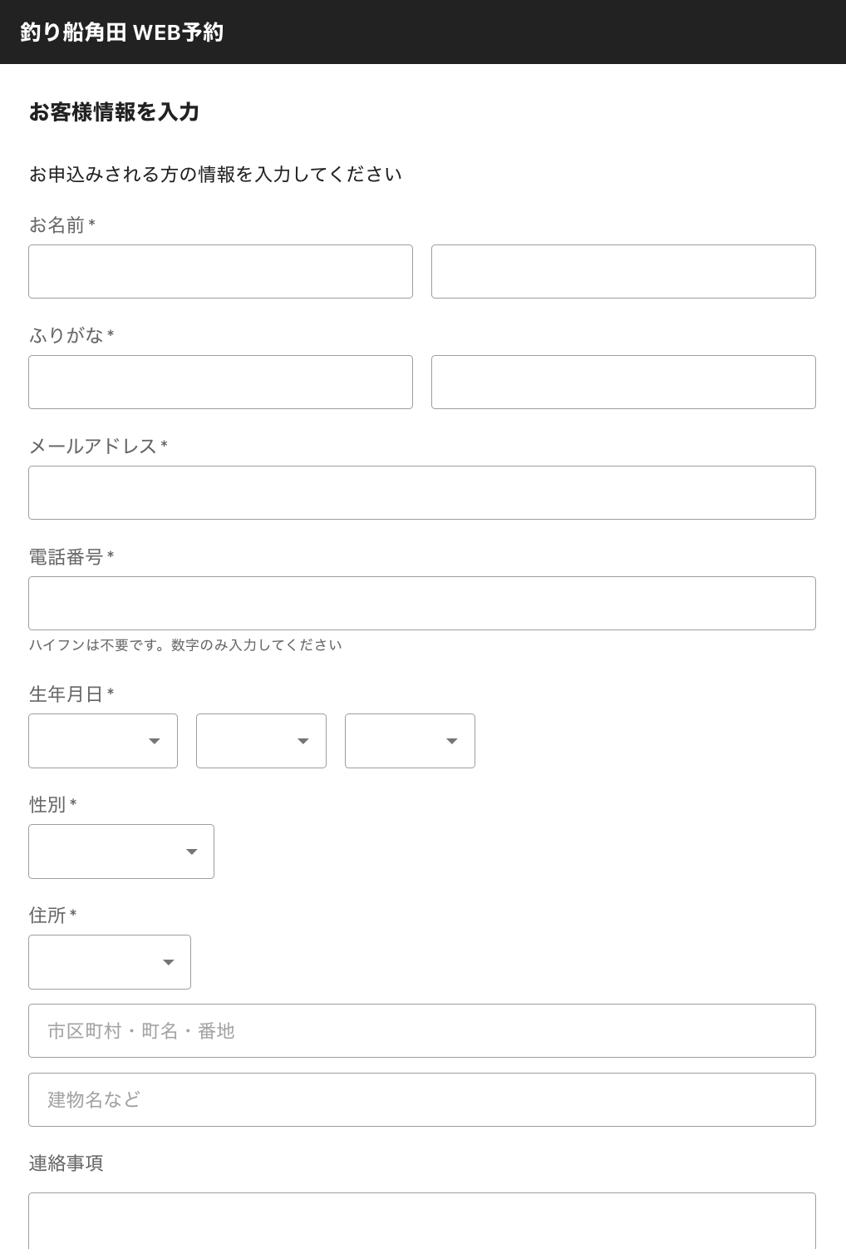Click the メールアドレス field label
846x1249 pixels.
(93, 447)
